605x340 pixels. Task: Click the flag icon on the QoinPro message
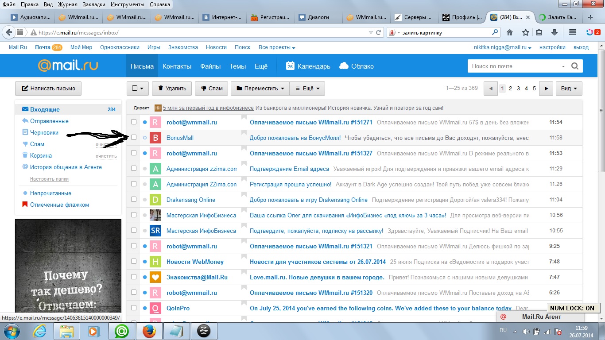(x=244, y=304)
